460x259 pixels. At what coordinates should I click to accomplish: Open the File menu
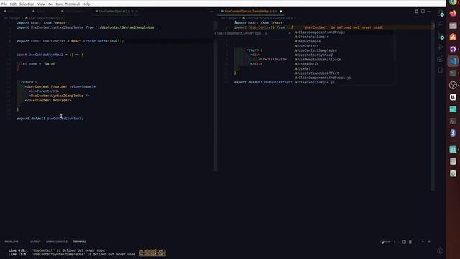[4, 4]
